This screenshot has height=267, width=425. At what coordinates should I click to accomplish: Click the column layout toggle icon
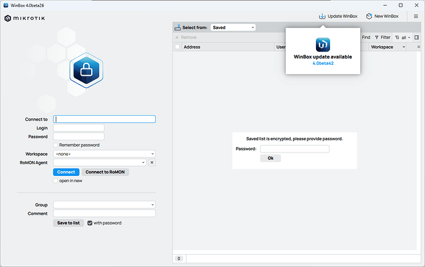tap(416, 38)
